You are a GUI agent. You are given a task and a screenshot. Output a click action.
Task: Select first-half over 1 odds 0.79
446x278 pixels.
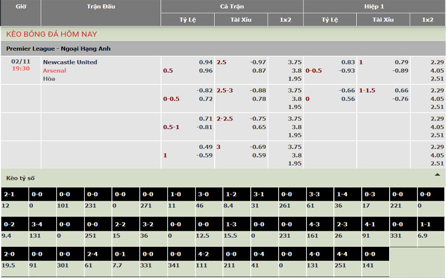point(401,62)
